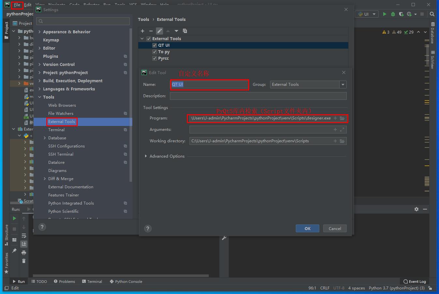Uncheck the Pyrcc tool
Screen dimensions: 439x294
click(155, 58)
